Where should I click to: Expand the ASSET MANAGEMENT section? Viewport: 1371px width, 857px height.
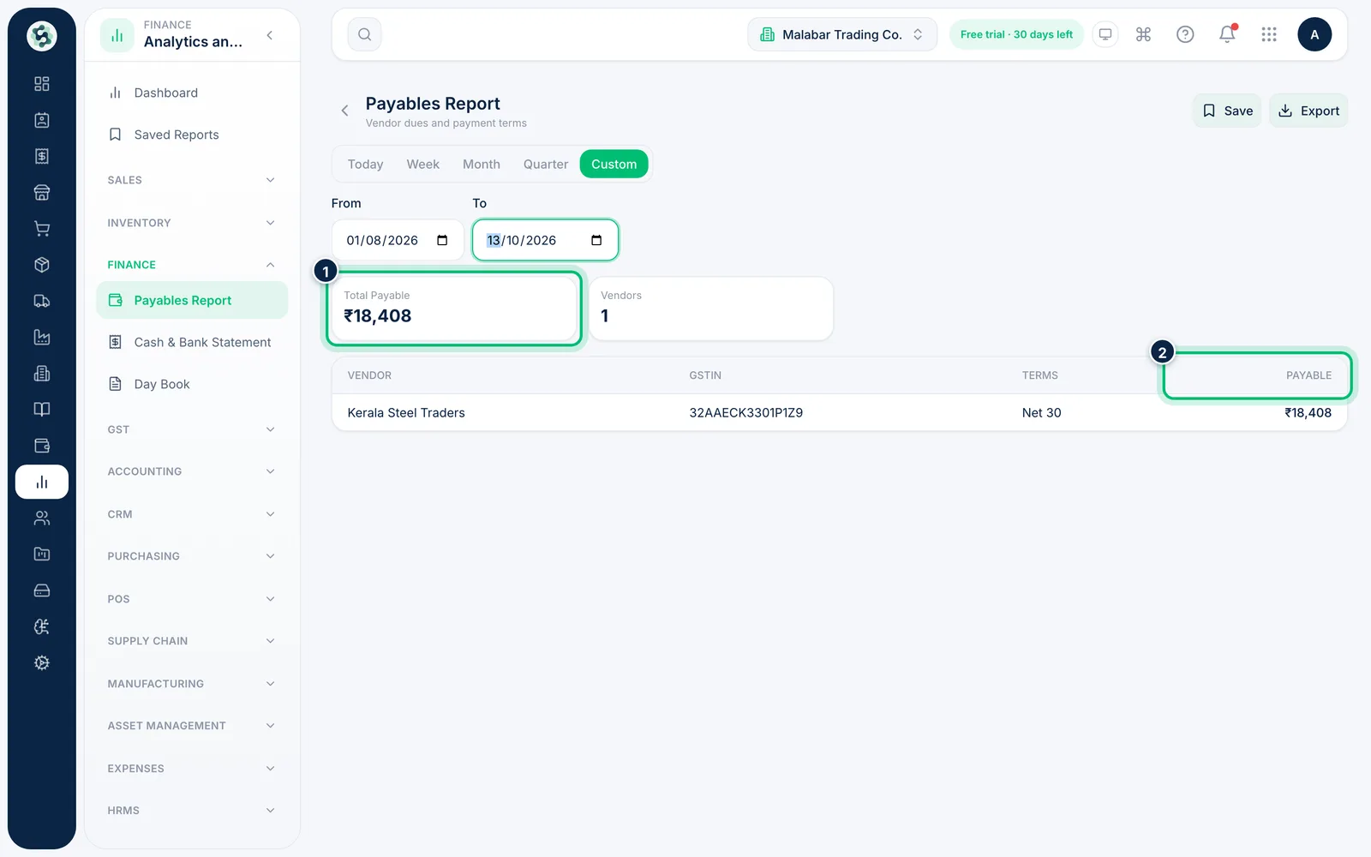192,726
